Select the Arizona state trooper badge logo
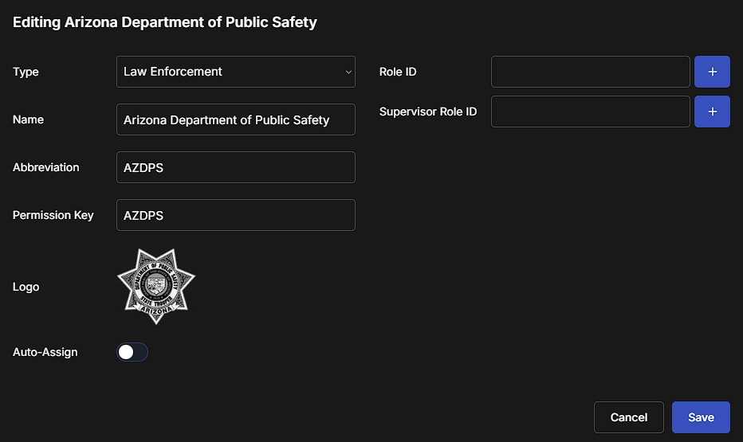The height and width of the screenshot is (442, 743). 156,287
